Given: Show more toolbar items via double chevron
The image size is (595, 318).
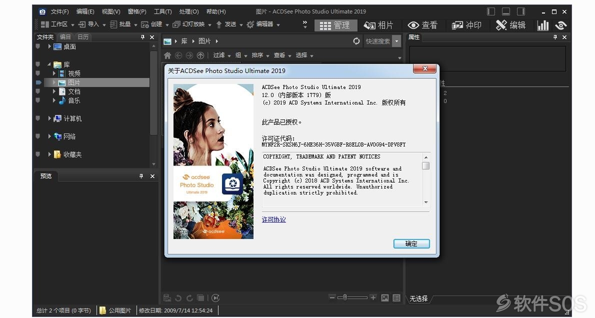Looking at the screenshot, I should [x=304, y=24].
